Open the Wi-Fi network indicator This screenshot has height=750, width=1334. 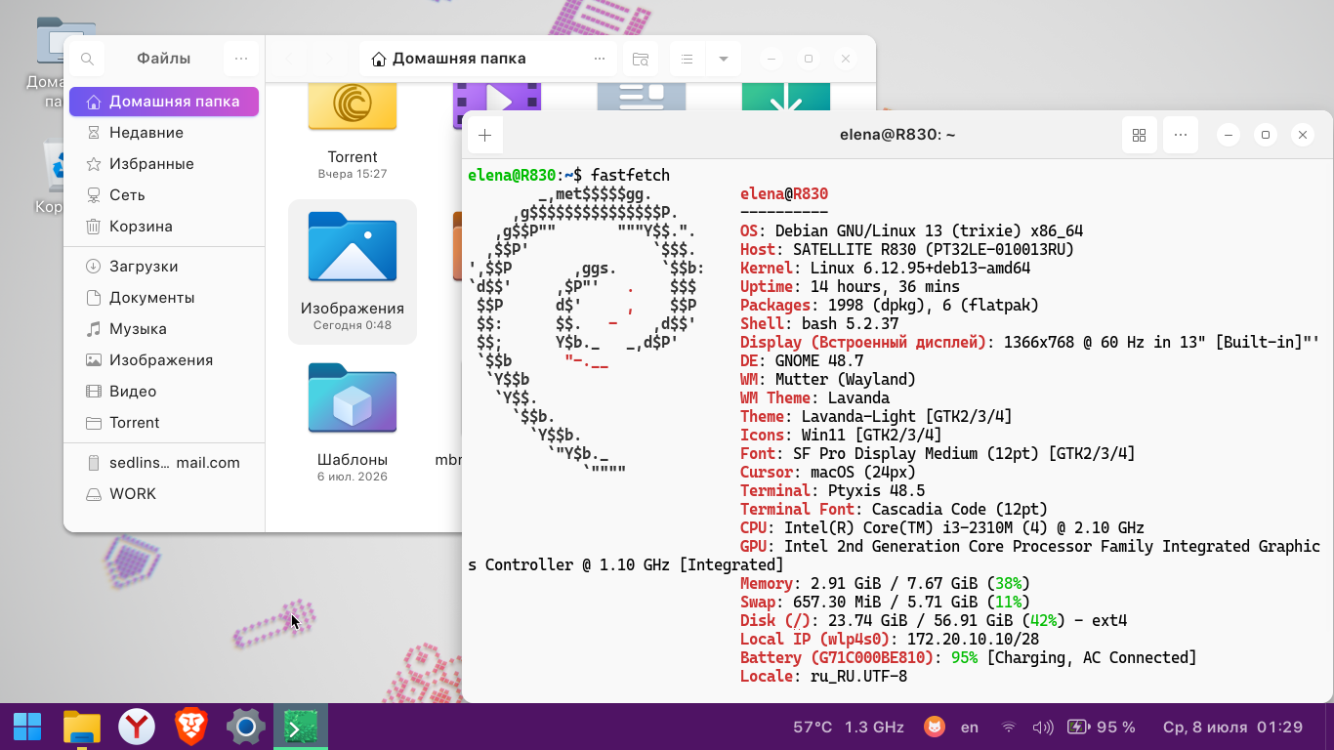click(x=1009, y=728)
